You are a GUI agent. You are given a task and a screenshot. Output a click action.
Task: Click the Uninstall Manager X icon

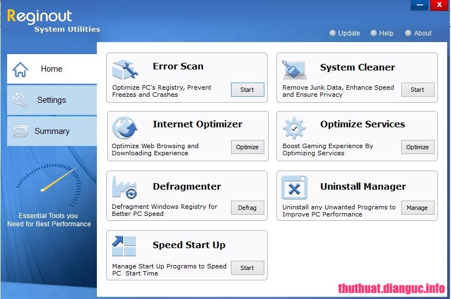click(294, 187)
